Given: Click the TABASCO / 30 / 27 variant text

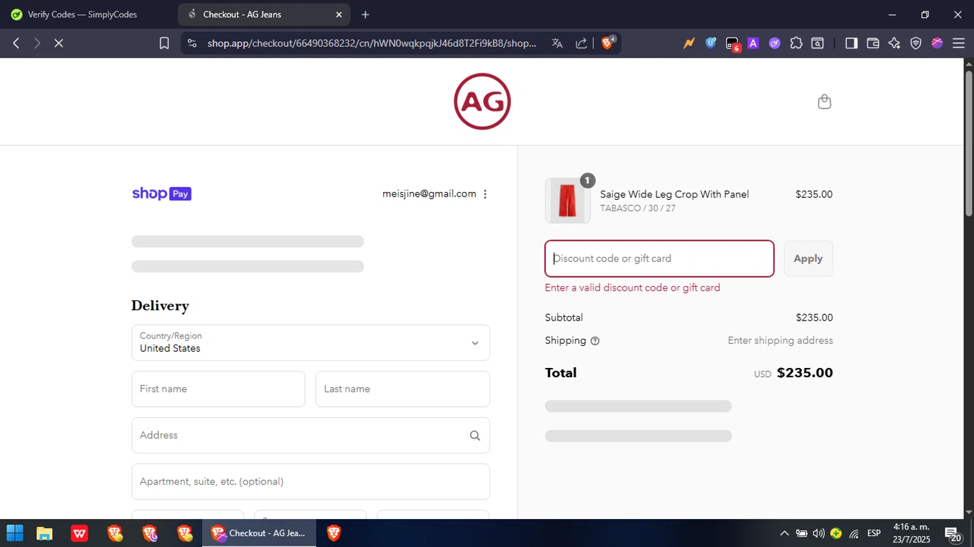Looking at the screenshot, I should tap(638, 208).
